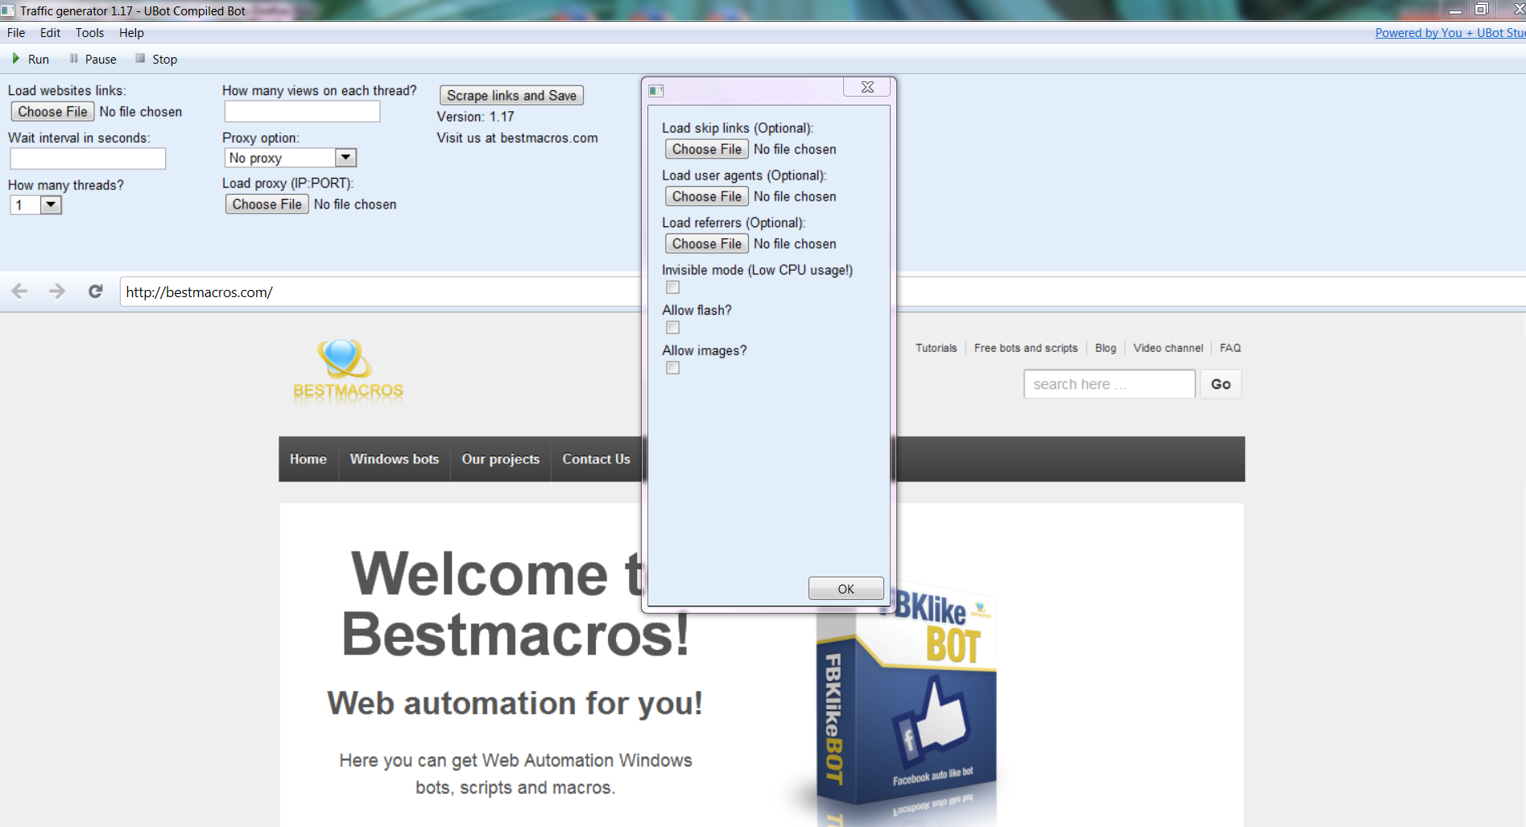This screenshot has width=1526, height=827.
Task: Pause the running bot
Action: (93, 59)
